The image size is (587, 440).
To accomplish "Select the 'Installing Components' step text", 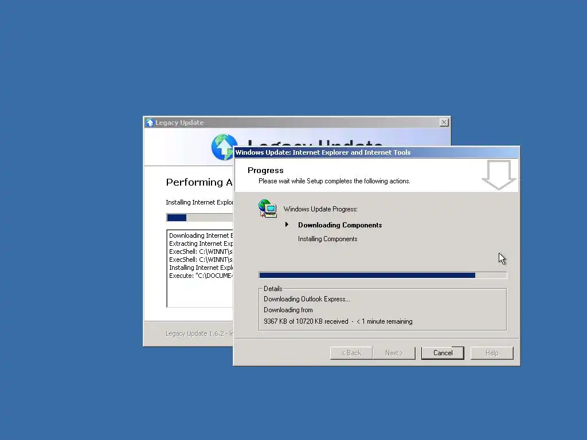I will [327, 239].
